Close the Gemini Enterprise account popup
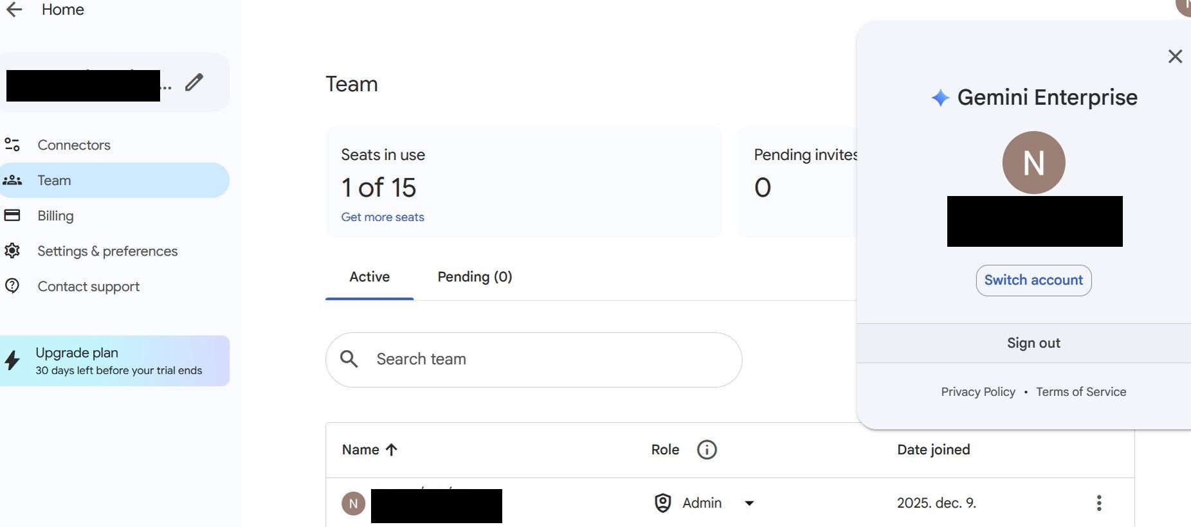The height and width of the screenshot is (527, 1191). click(x=1175, y=57)
